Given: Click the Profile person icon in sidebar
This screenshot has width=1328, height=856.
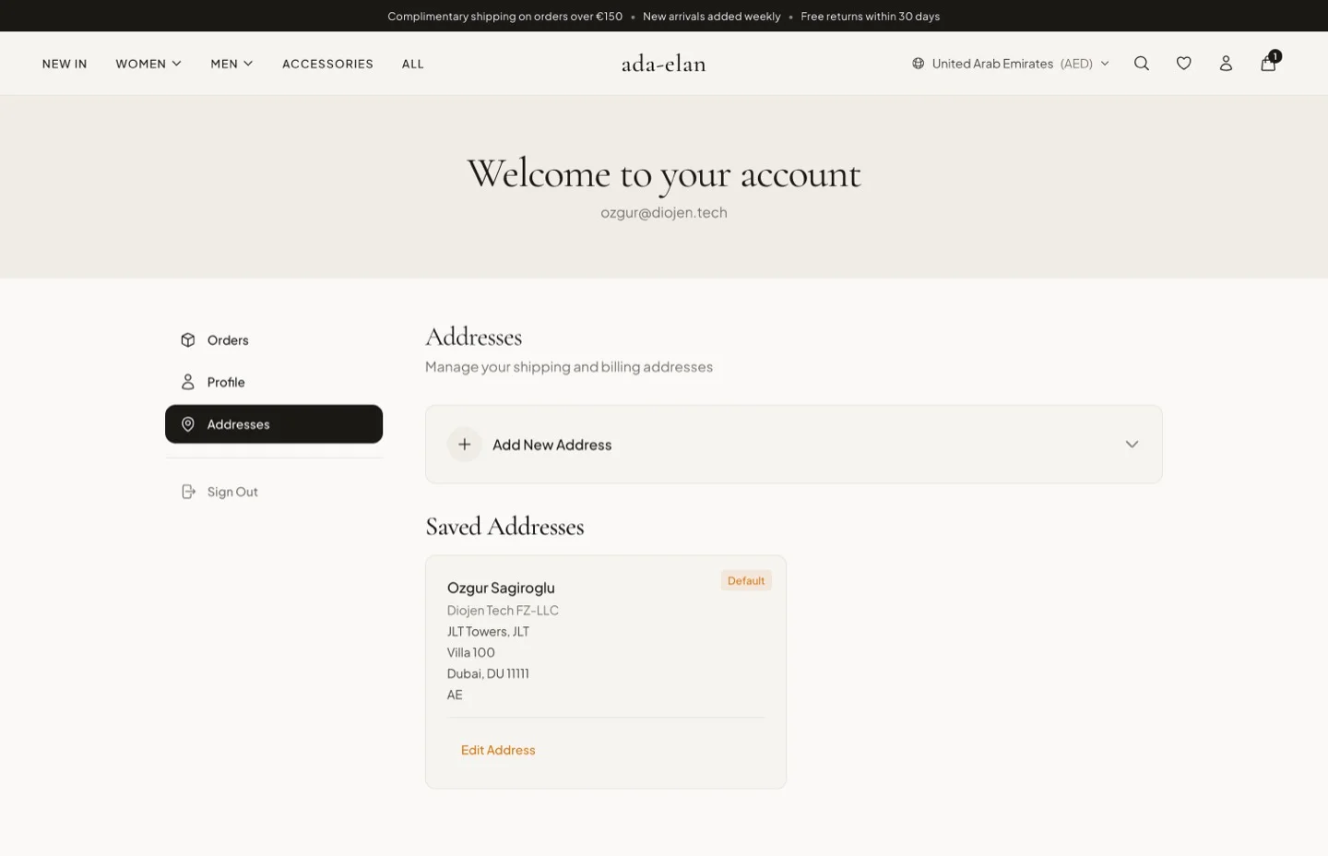Looking at the screenshot, I should pos(187,381).
